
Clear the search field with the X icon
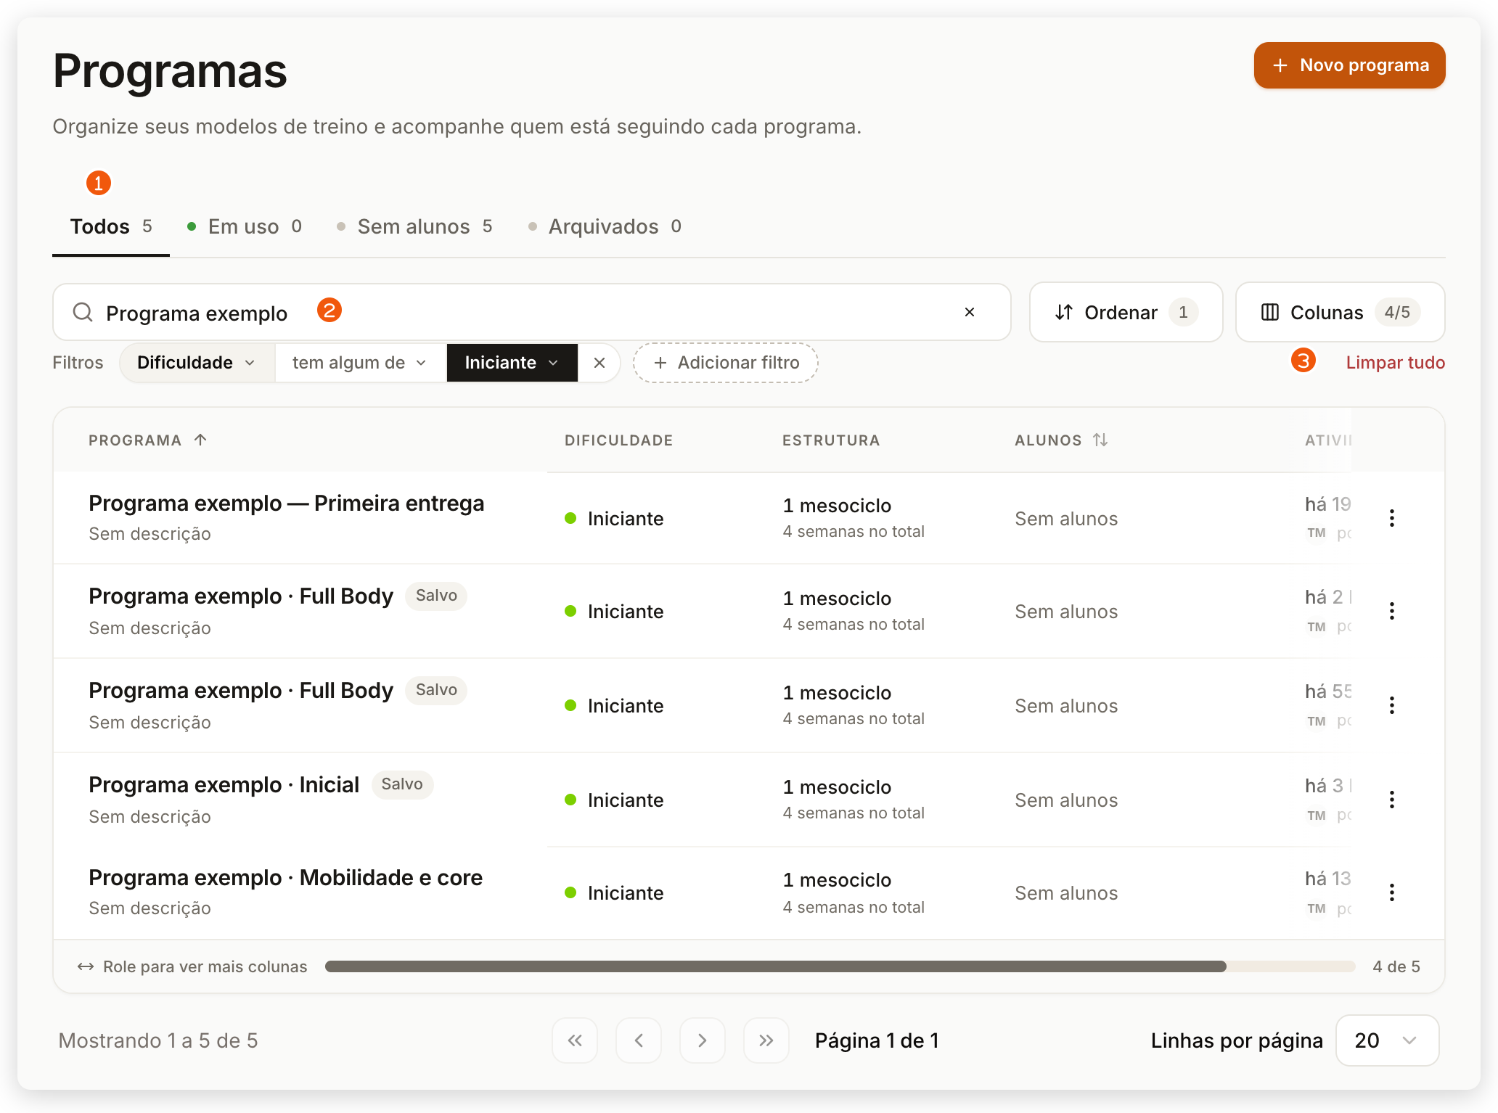coord(969,312)
